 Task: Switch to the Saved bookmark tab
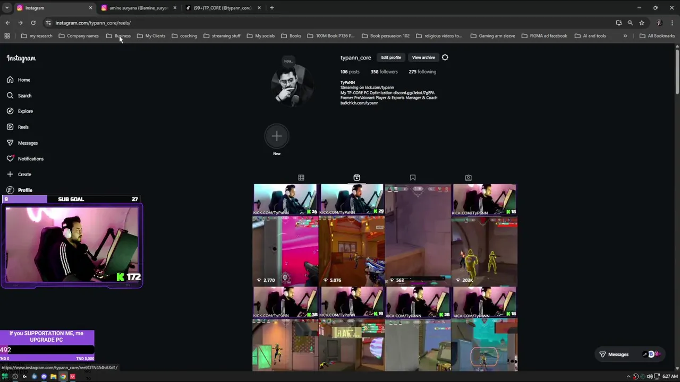click(413, 178)
